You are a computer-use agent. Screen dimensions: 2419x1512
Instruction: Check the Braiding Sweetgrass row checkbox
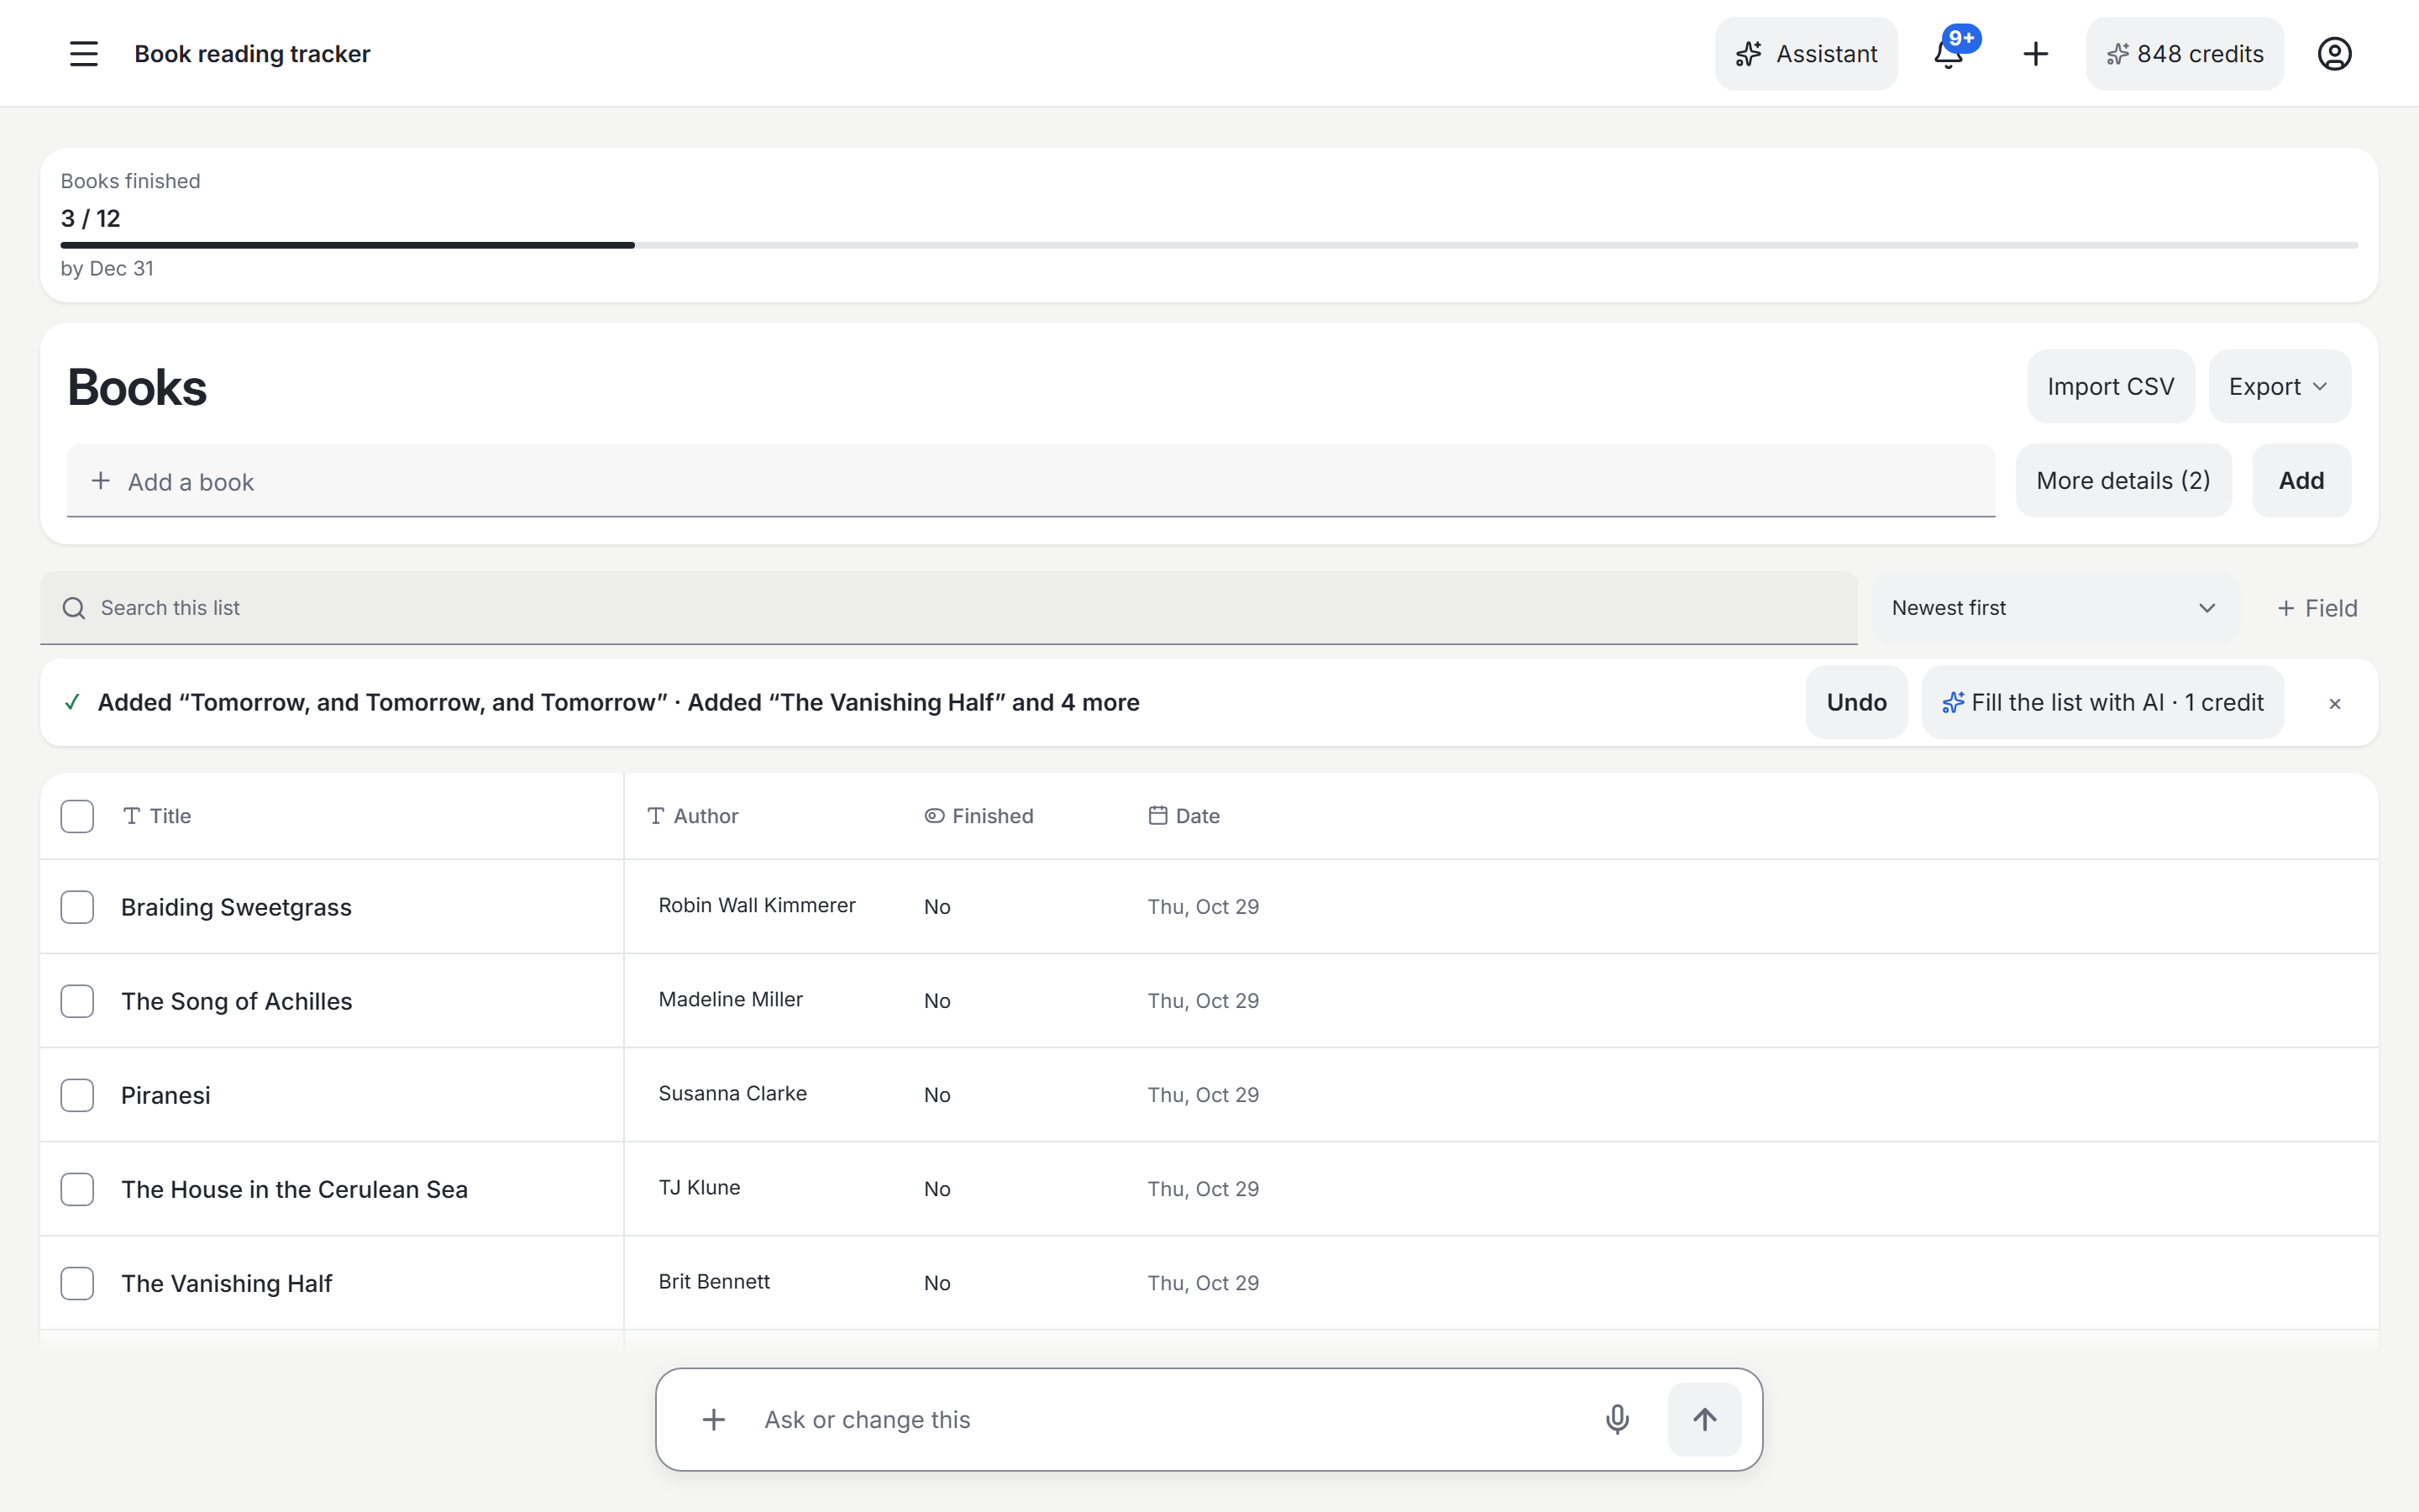pyautogui.click(x=77, y=907)
